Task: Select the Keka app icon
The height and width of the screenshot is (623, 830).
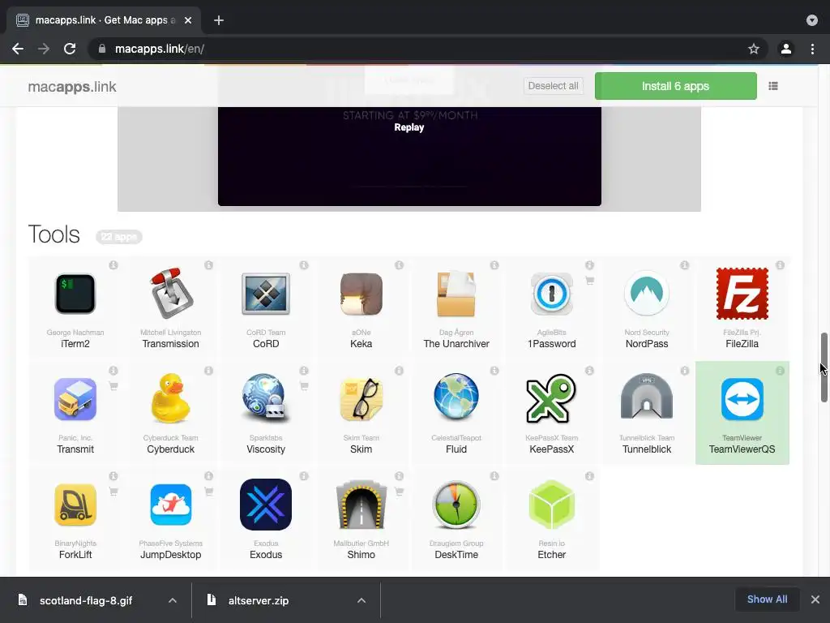Action: click(361, 294)
